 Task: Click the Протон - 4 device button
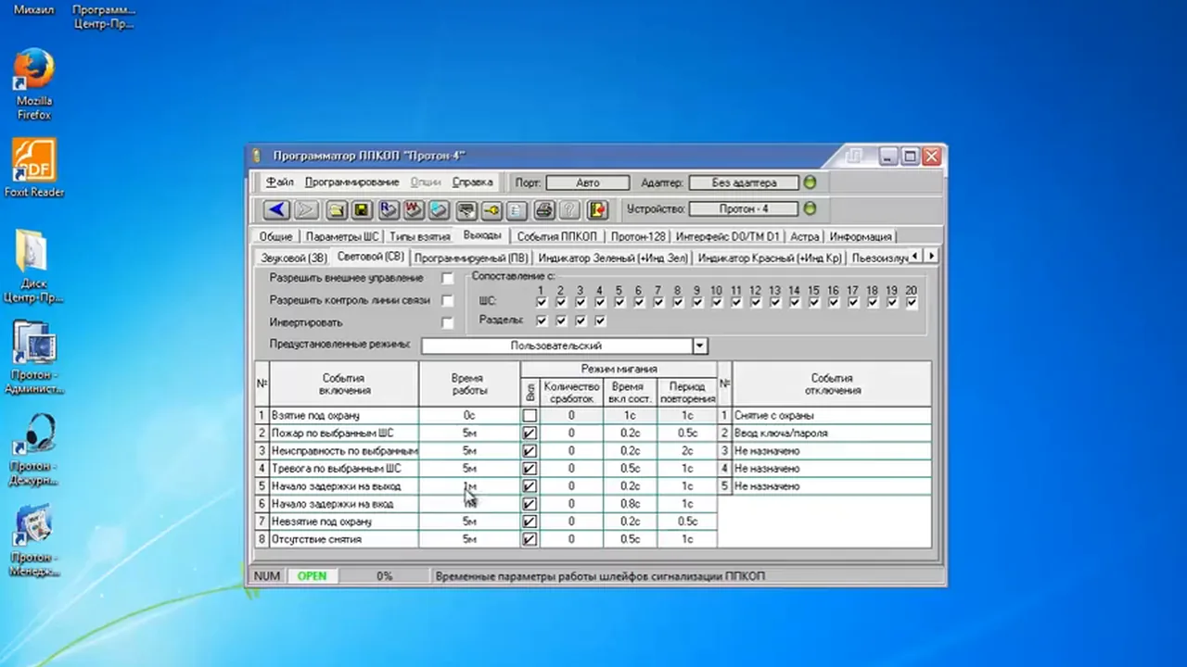744,209
